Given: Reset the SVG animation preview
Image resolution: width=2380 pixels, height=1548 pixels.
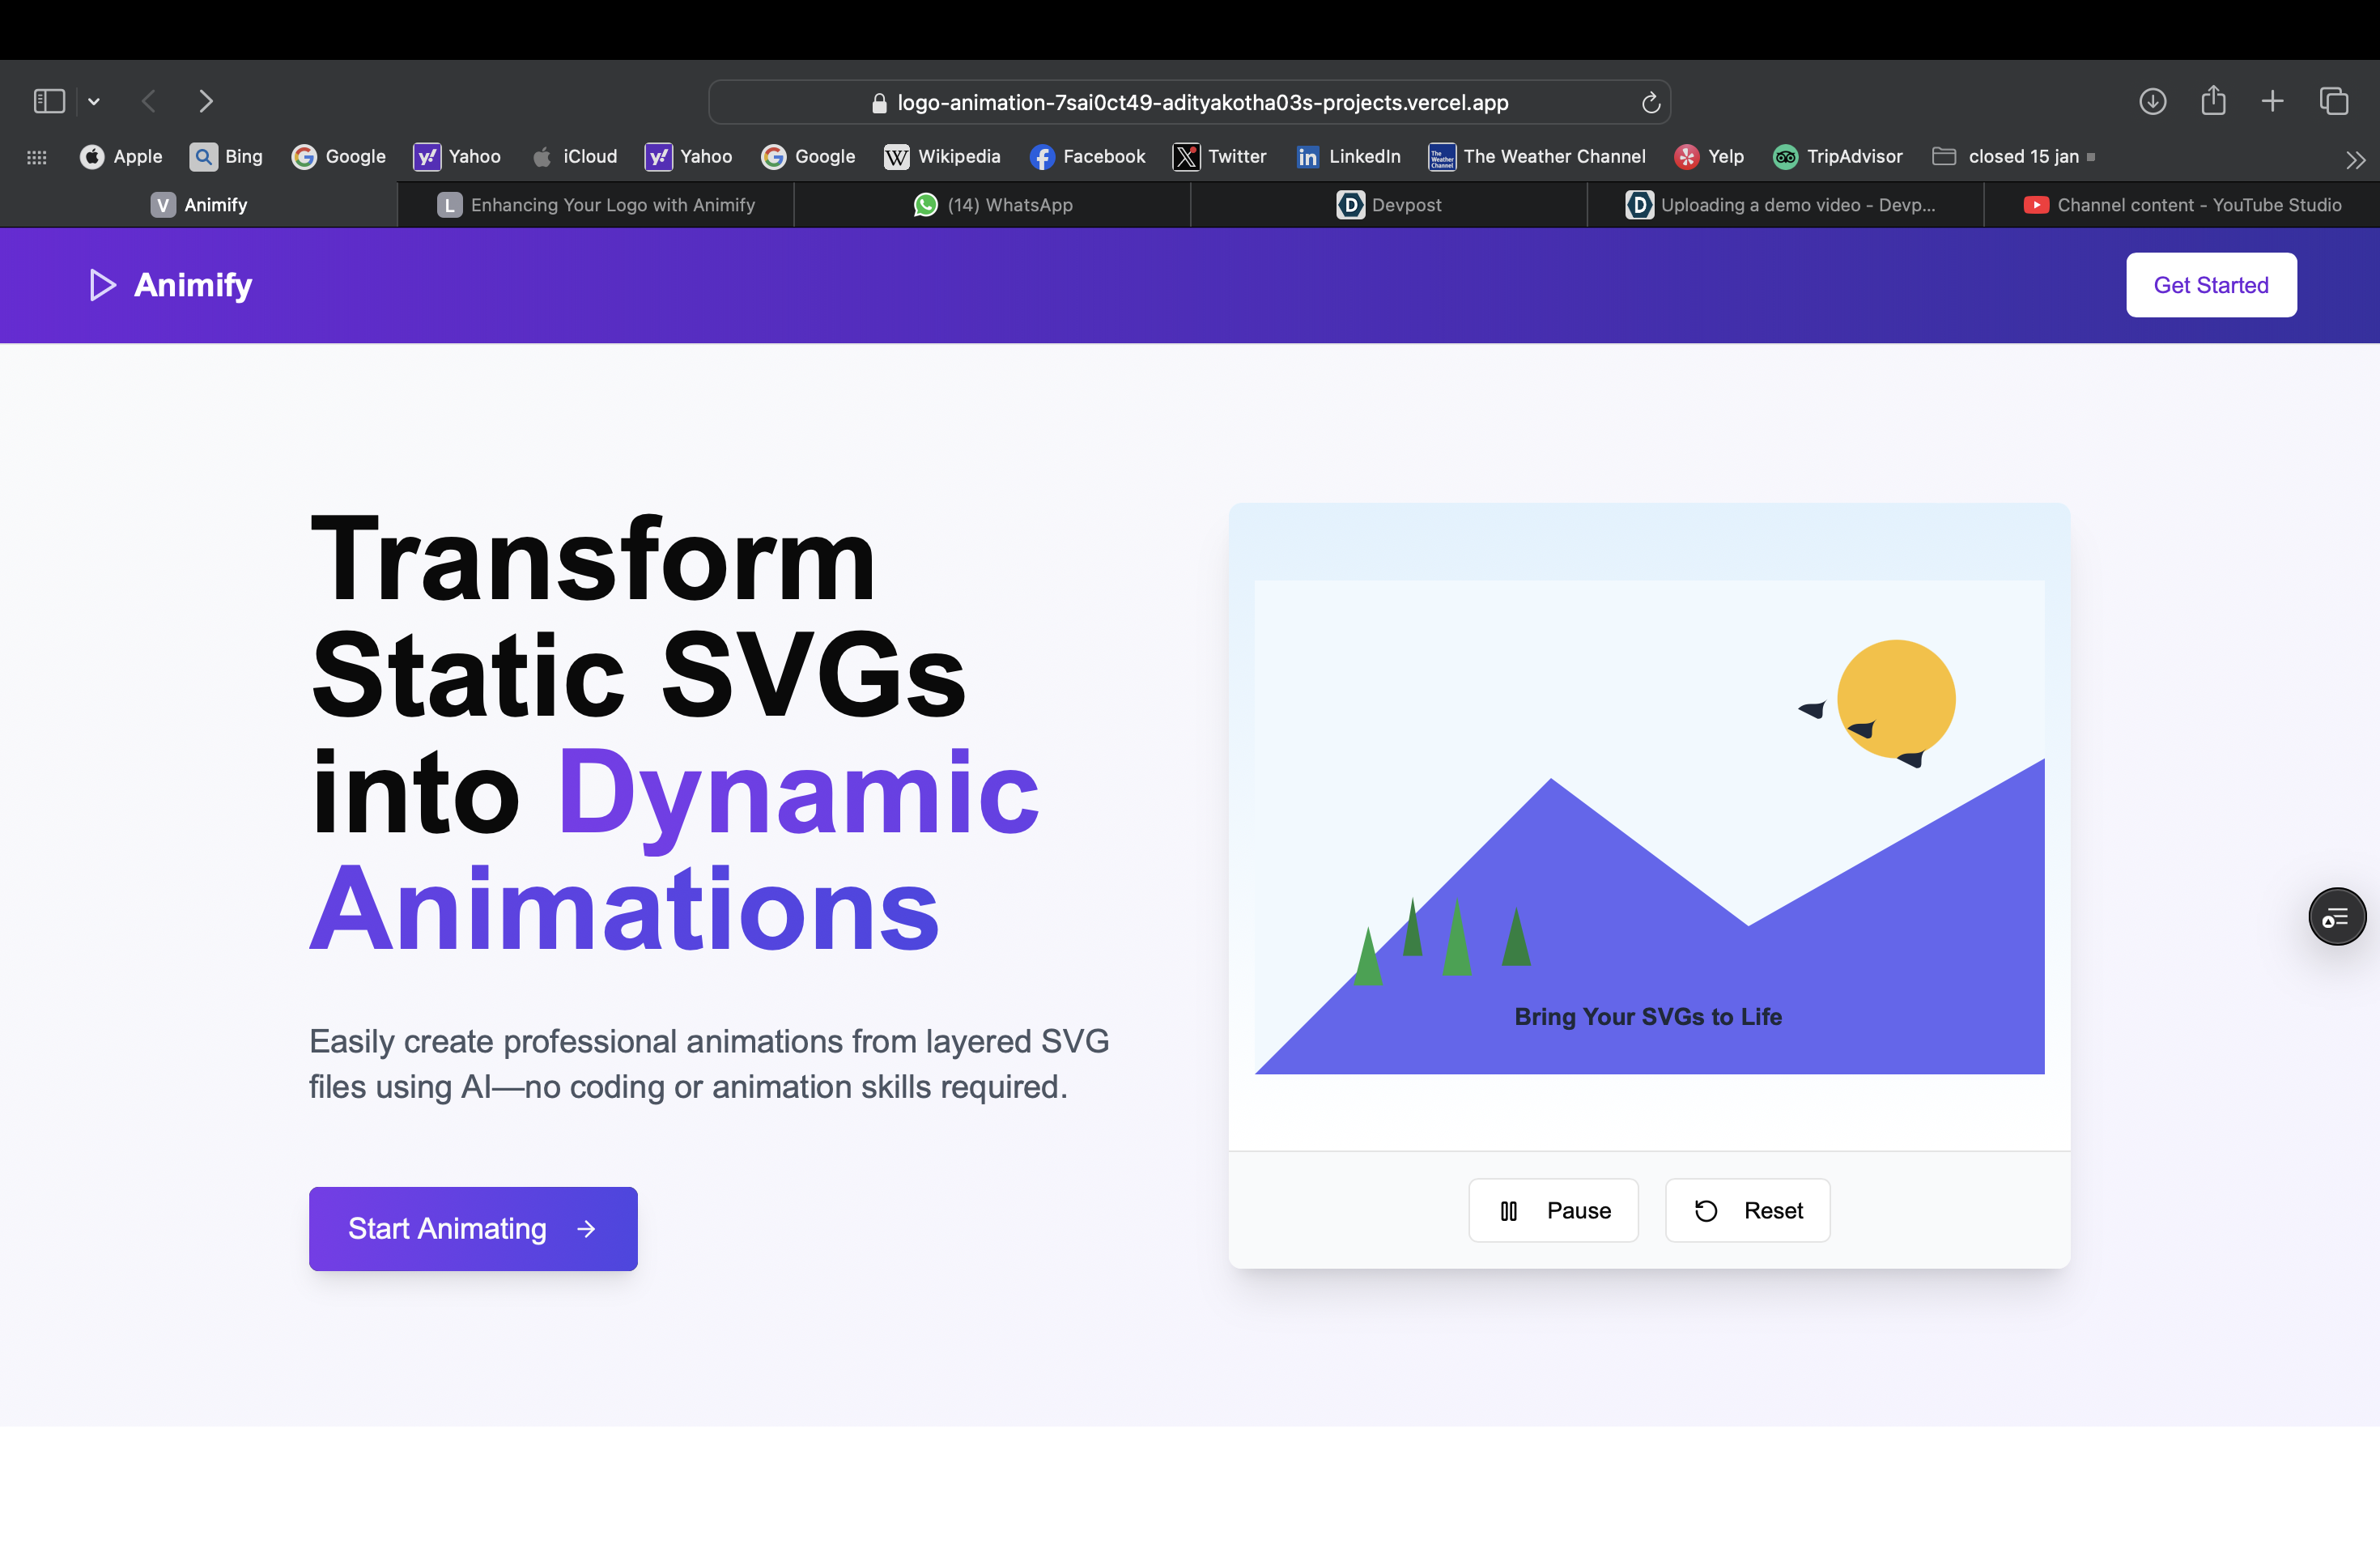Looking at the screenshot, I should (x=1747, y=1210).
